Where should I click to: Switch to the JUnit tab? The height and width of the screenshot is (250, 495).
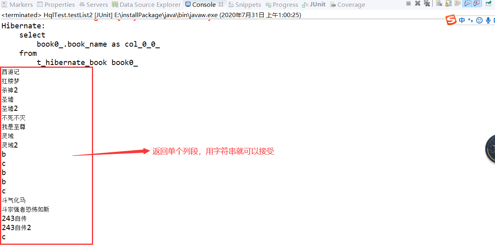pyautogui.click(x=314, y=4)
